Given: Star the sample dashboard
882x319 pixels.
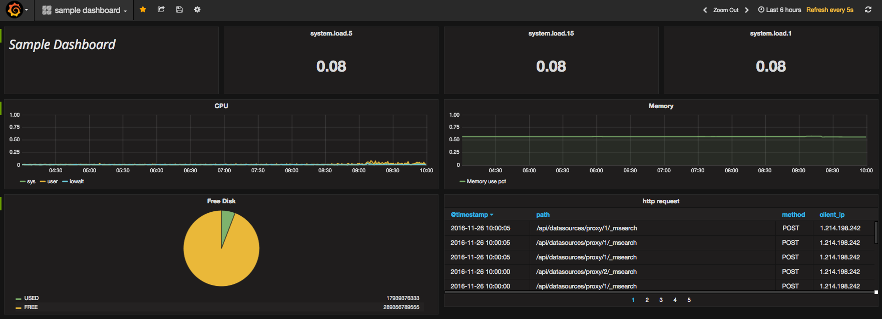Looking at the screenshot, I should click(x=143, y=10).
